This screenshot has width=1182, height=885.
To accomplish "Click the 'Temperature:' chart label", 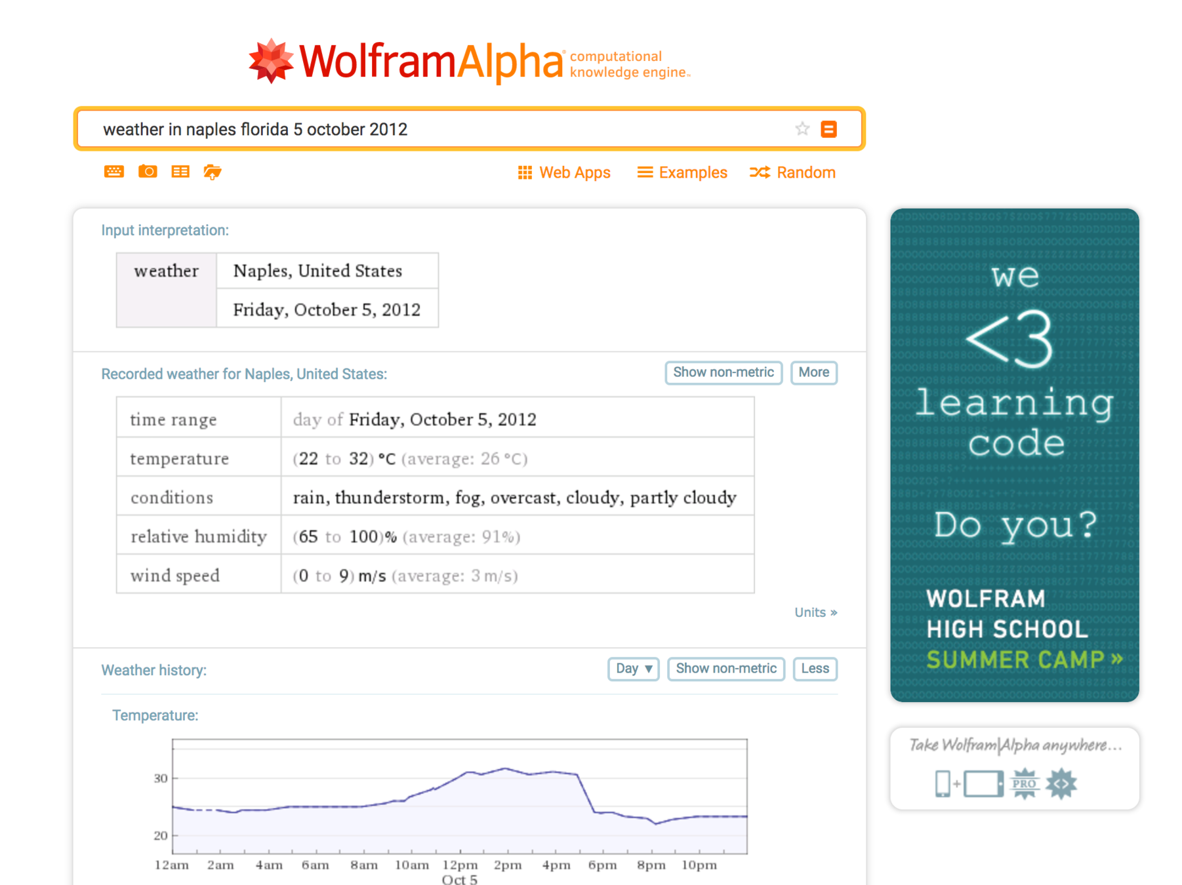I will [x=155, y=715].
